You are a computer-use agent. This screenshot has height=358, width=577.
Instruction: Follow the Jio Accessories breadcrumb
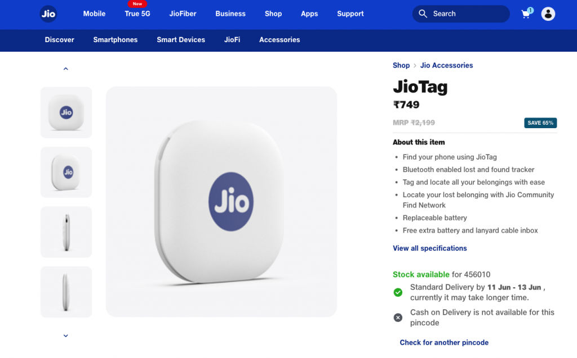446,65
